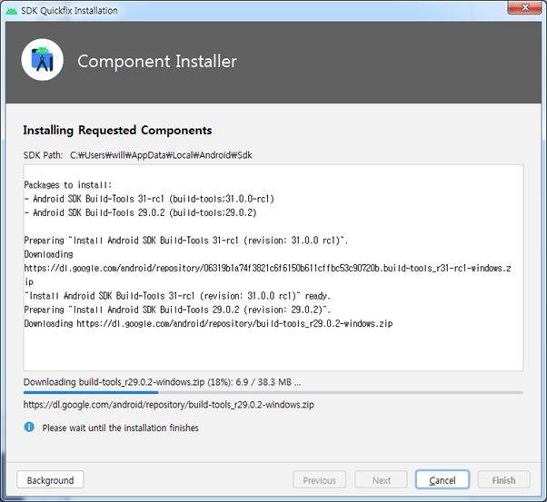Click the disabled Finish button
This screenshot has height=502, width=547.
503,480
